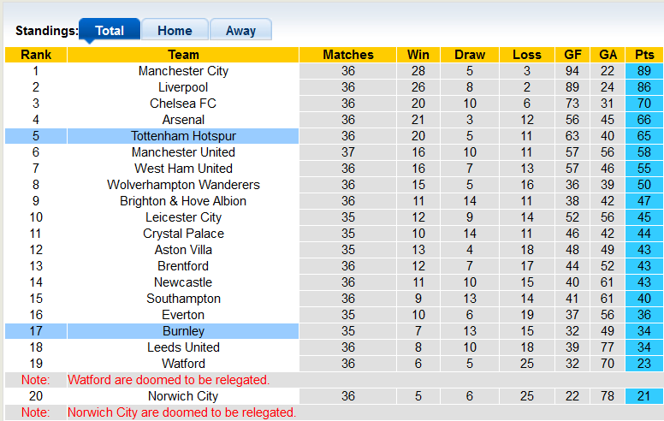Click the highlighted Tottenham Hotspur row
This screenshot has width=664, height=421.
183,136
